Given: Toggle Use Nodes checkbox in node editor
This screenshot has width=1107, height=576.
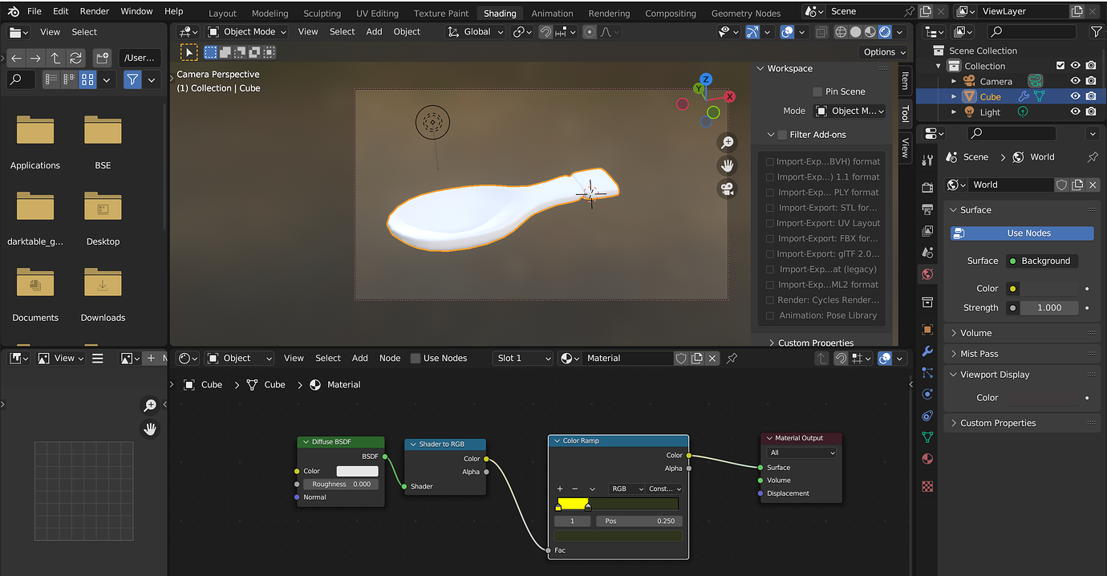Looking at the screenshot, I should point(416,359).
